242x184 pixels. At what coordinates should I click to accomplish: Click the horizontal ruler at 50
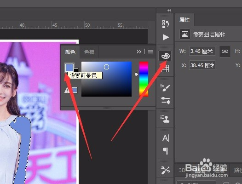pos(87,25)
